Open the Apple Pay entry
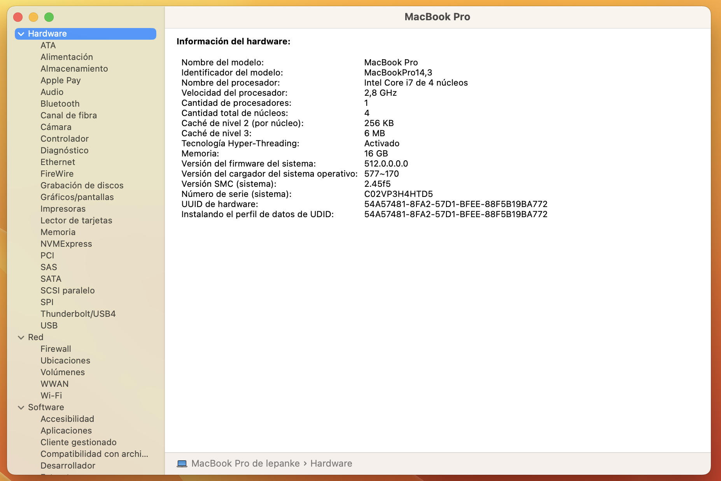 [61, 80]
